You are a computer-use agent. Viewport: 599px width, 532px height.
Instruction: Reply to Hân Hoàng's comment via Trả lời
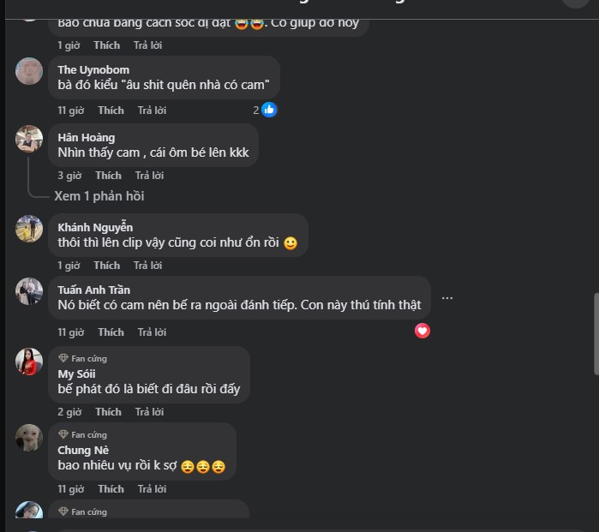tap(149, 176)
